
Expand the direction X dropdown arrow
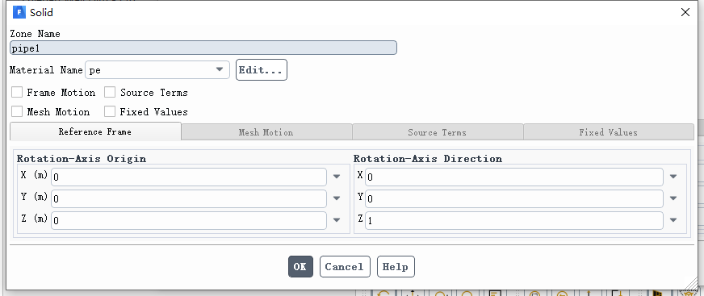pyautogui.click(x=673, y=177)
